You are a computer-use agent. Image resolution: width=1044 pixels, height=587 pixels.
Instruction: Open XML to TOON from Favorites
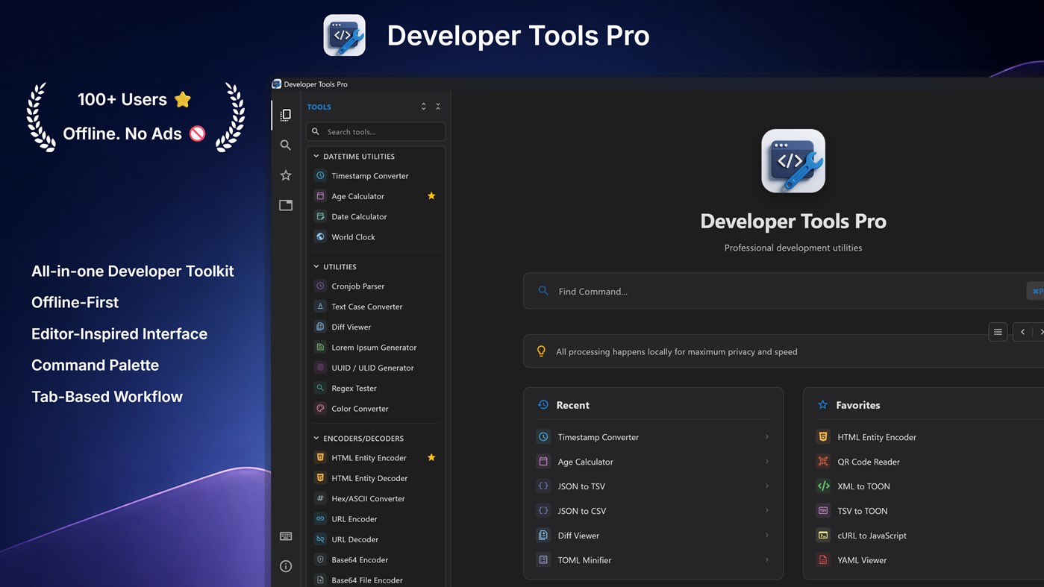(928, 486)
